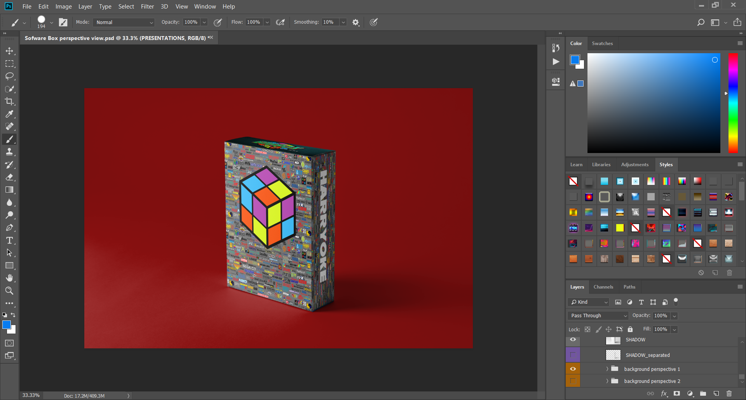Toggle lock all on layer
The image size is (746, 400).
click(x=630, y=329)
